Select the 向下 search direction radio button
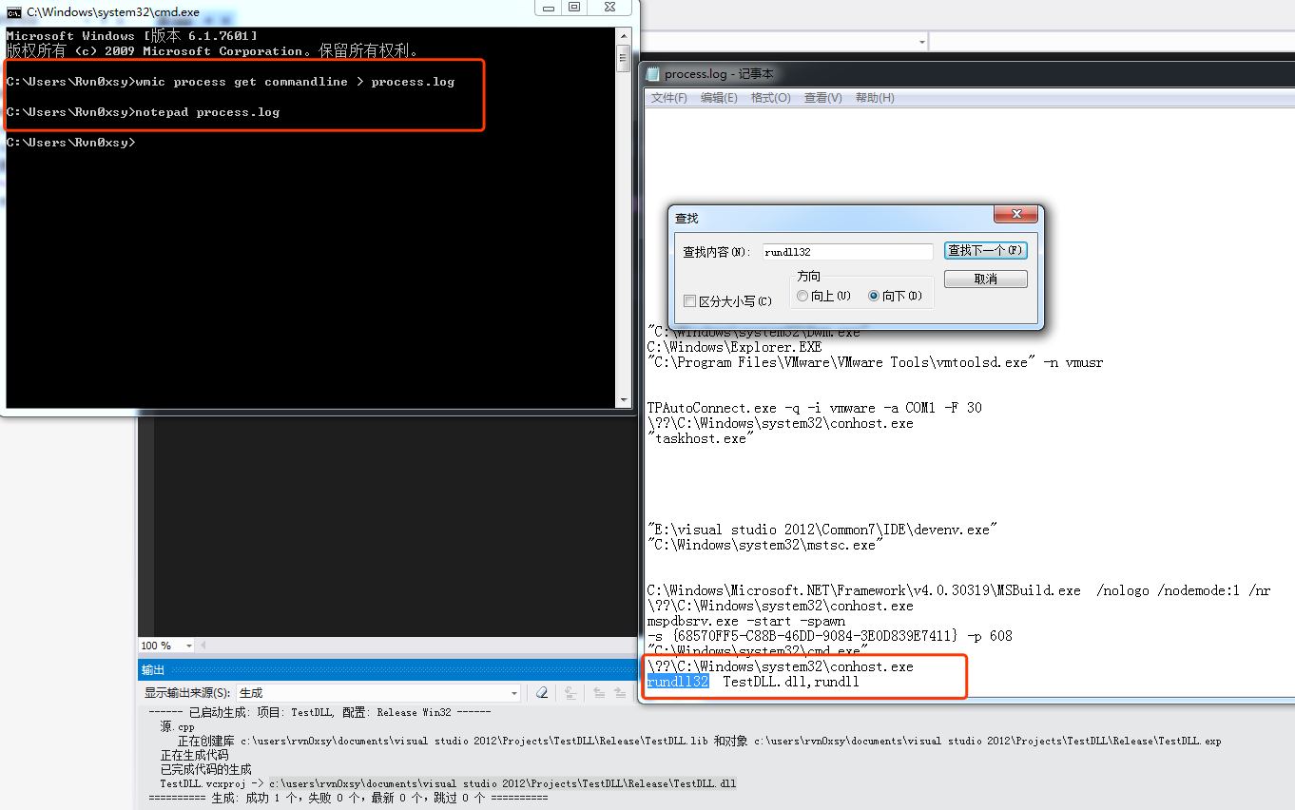1295x810 pixels. pyautogui.click(x=874, y=297)
